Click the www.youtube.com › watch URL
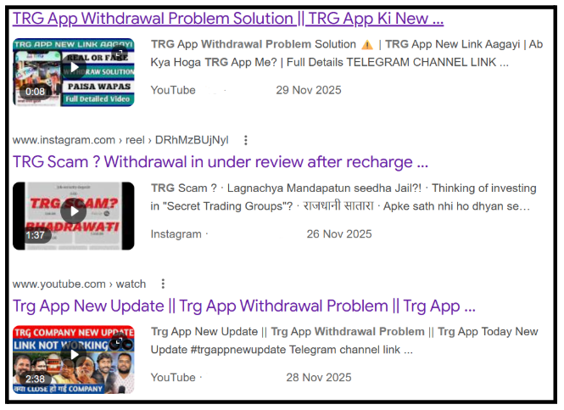The width and height of the screenshot is (564, 410). tap(79, 284)
